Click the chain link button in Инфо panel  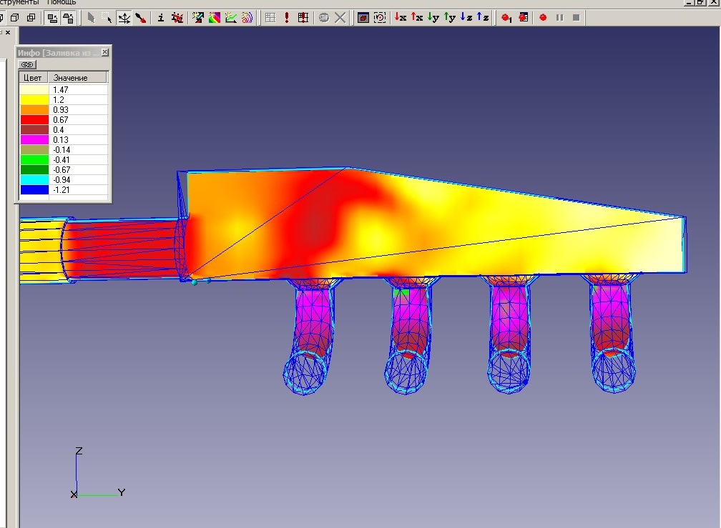tap(27, 64)
